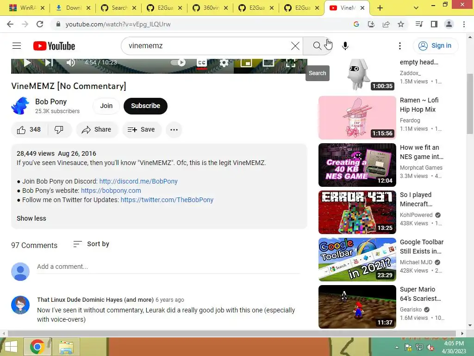Toggle Chrome side panel
Viewport: 474px width, 356px height.
coord(434,24)
